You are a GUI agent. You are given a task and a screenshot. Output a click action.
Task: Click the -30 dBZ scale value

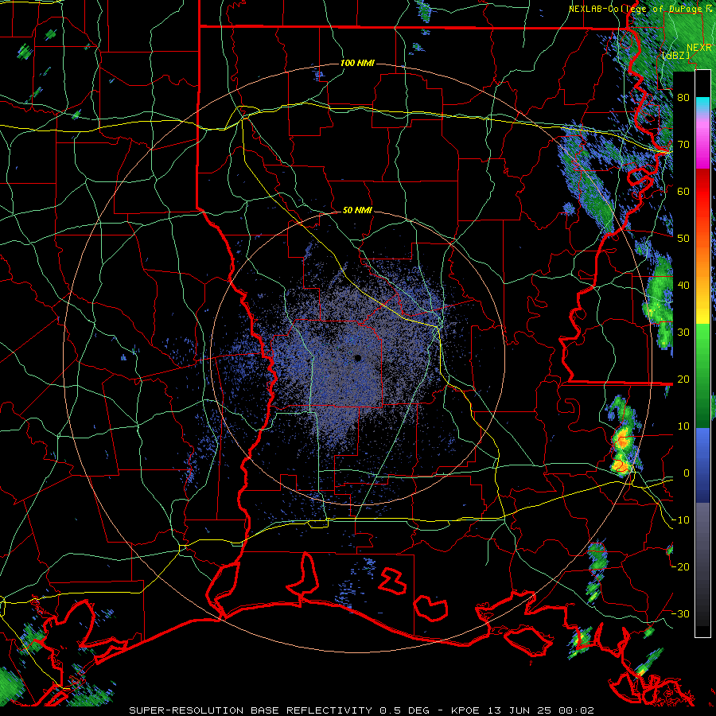[680, 613]
